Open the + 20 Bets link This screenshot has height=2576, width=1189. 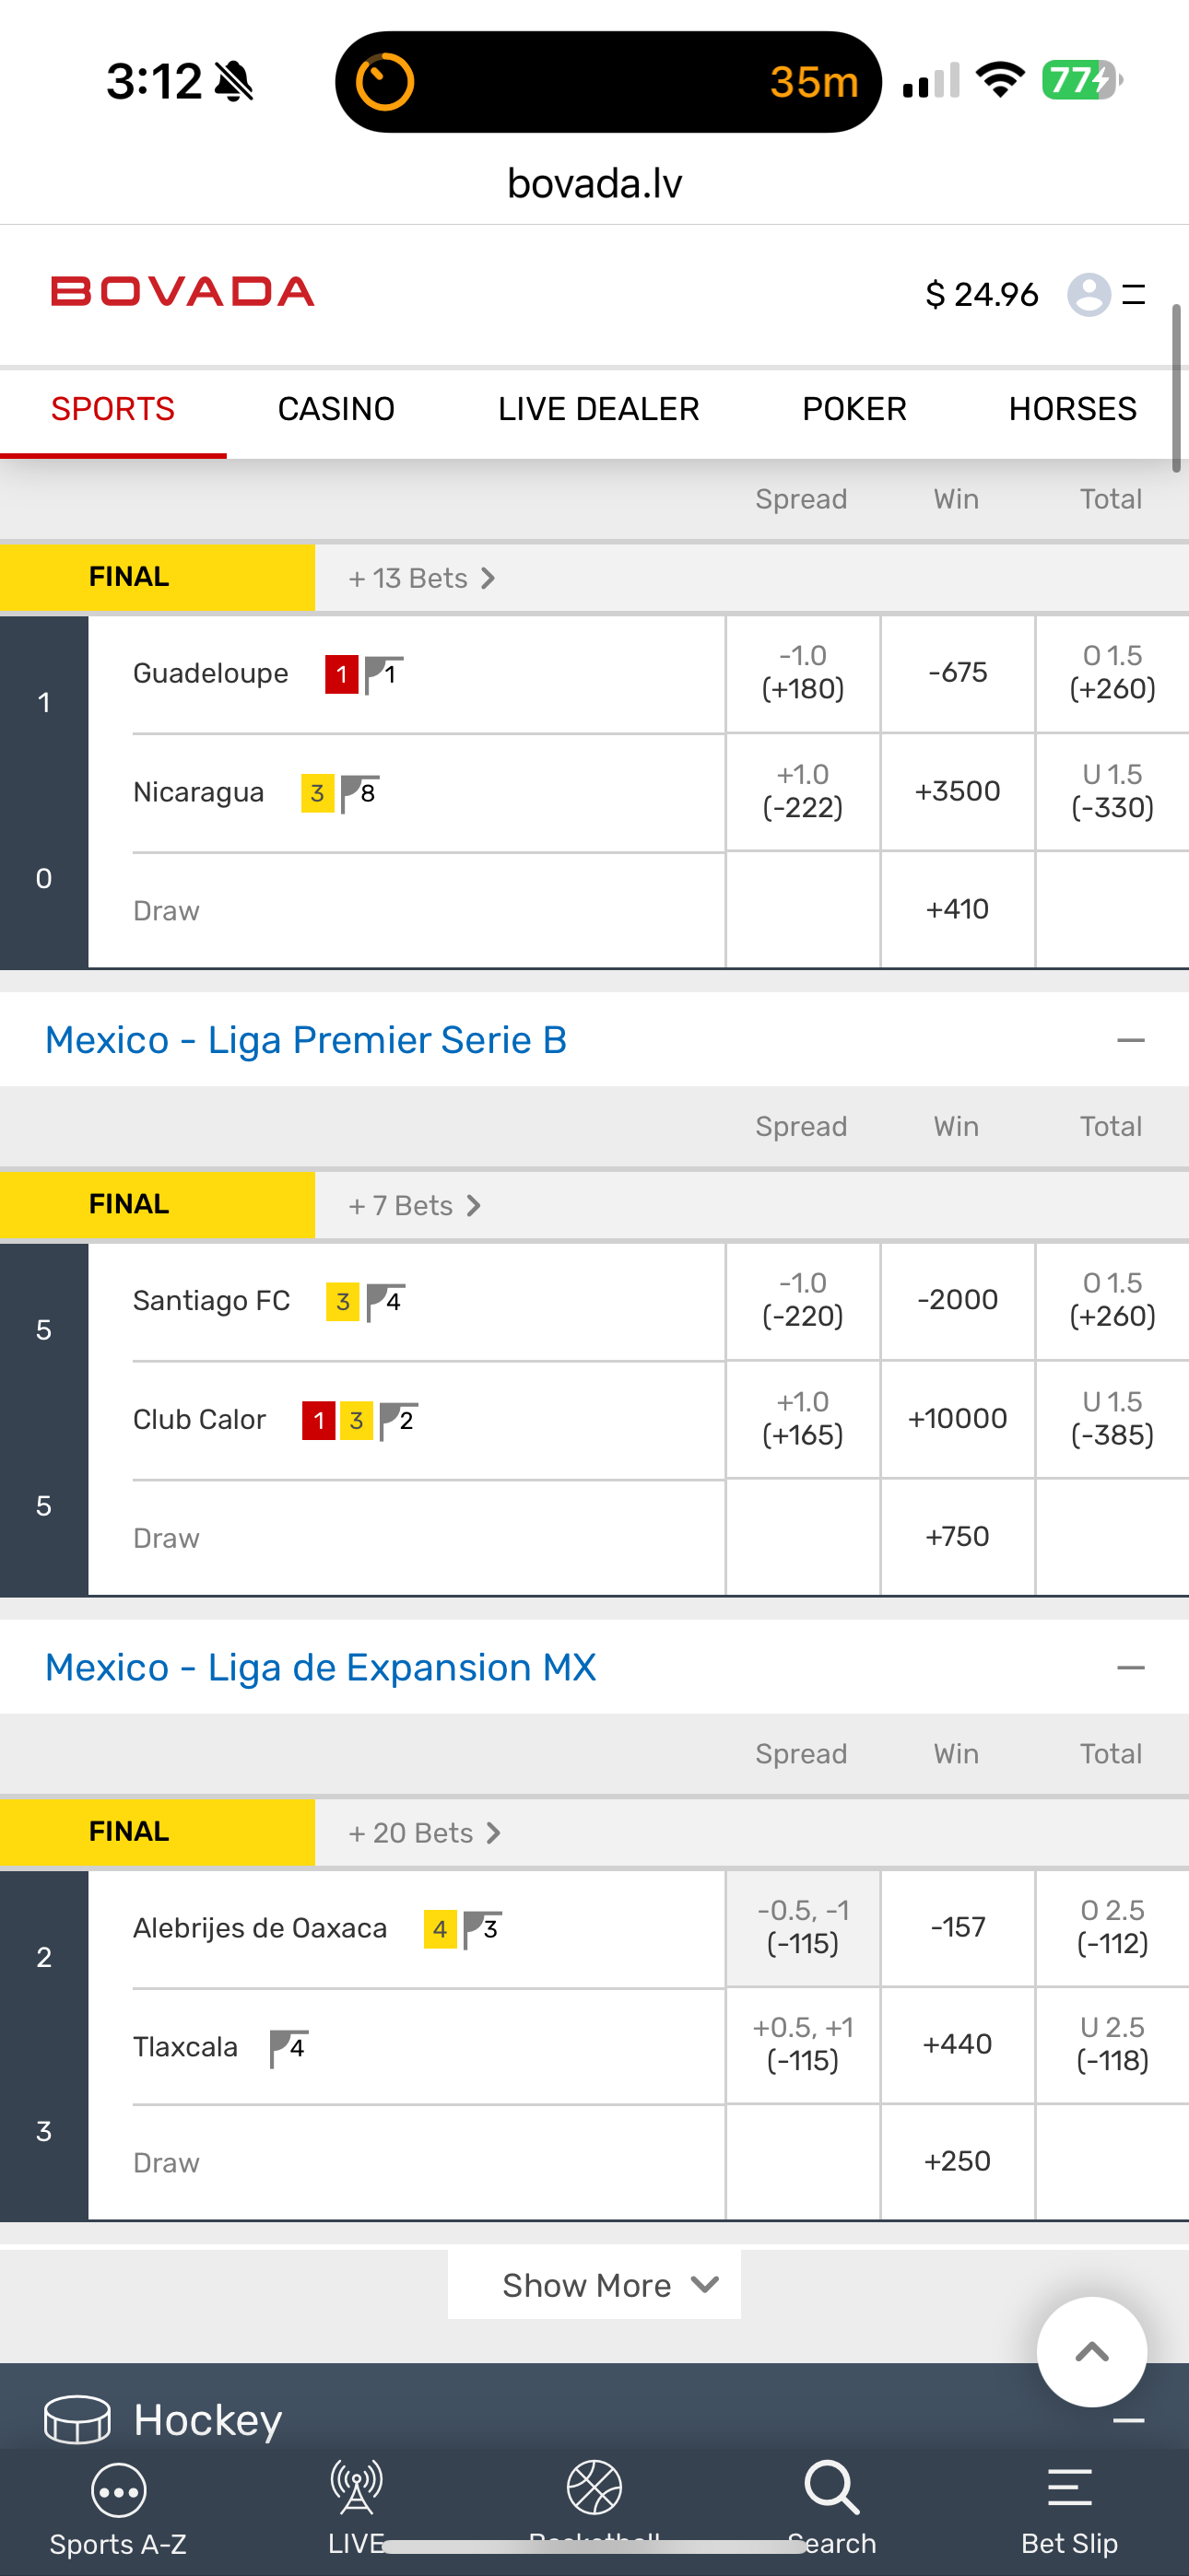[x=424, y=1833]
